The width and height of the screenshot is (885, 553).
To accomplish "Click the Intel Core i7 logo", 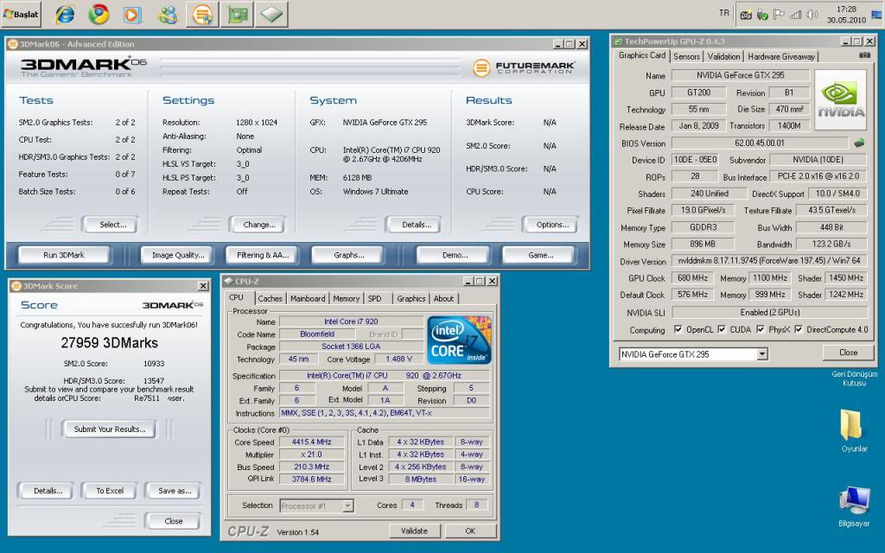I will coord(459,340).
